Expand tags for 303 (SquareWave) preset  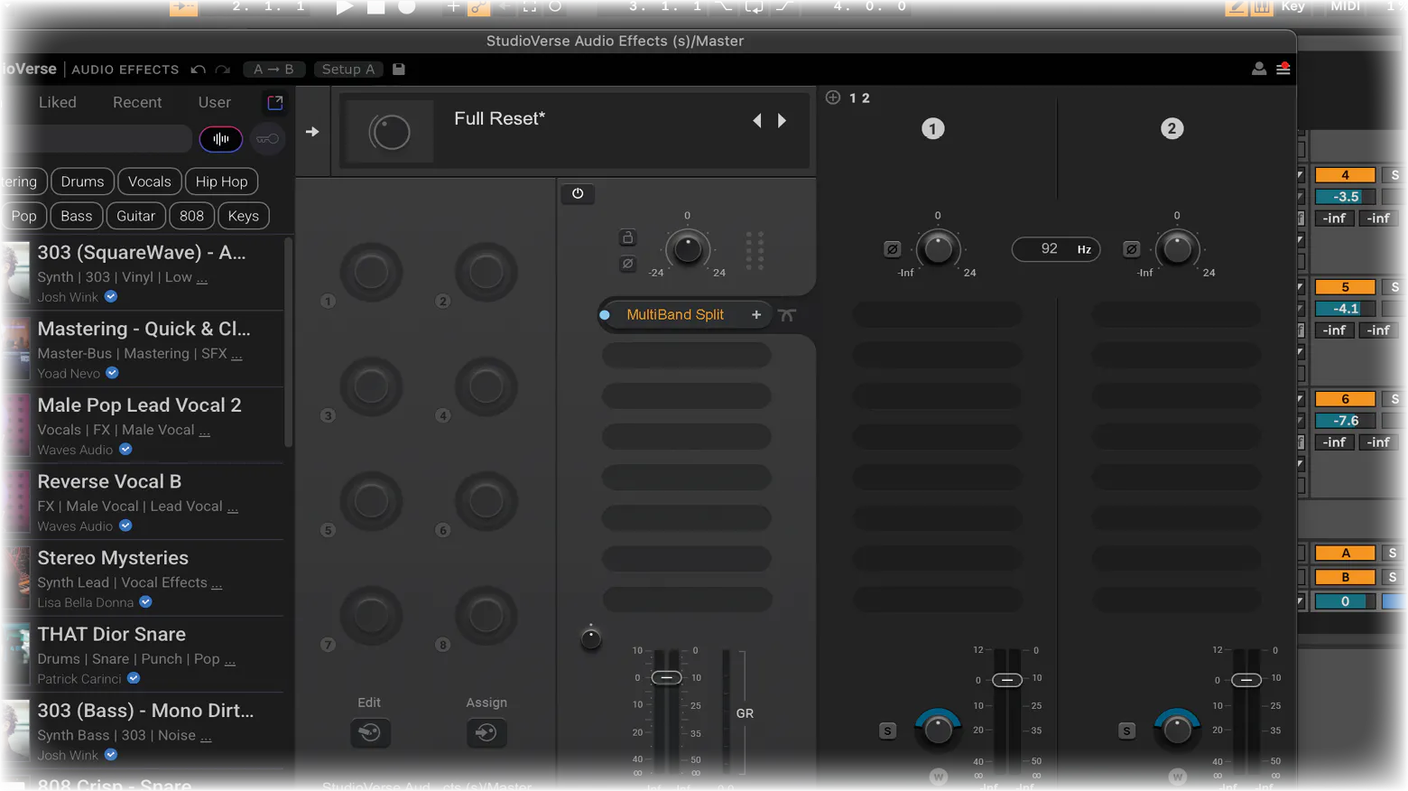(x=202, y=279)
